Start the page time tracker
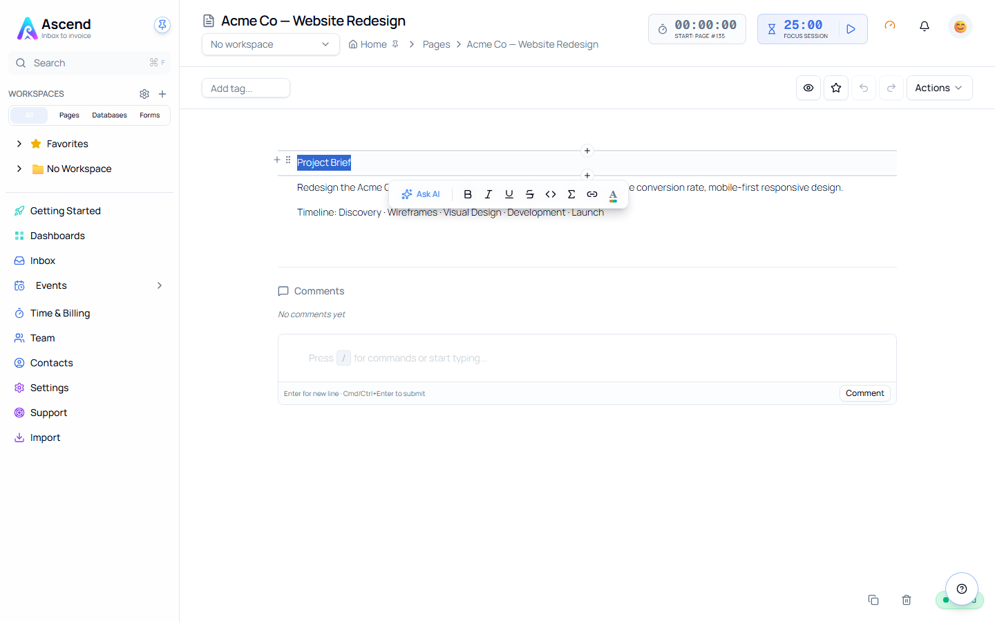 [x=696, y=29]
